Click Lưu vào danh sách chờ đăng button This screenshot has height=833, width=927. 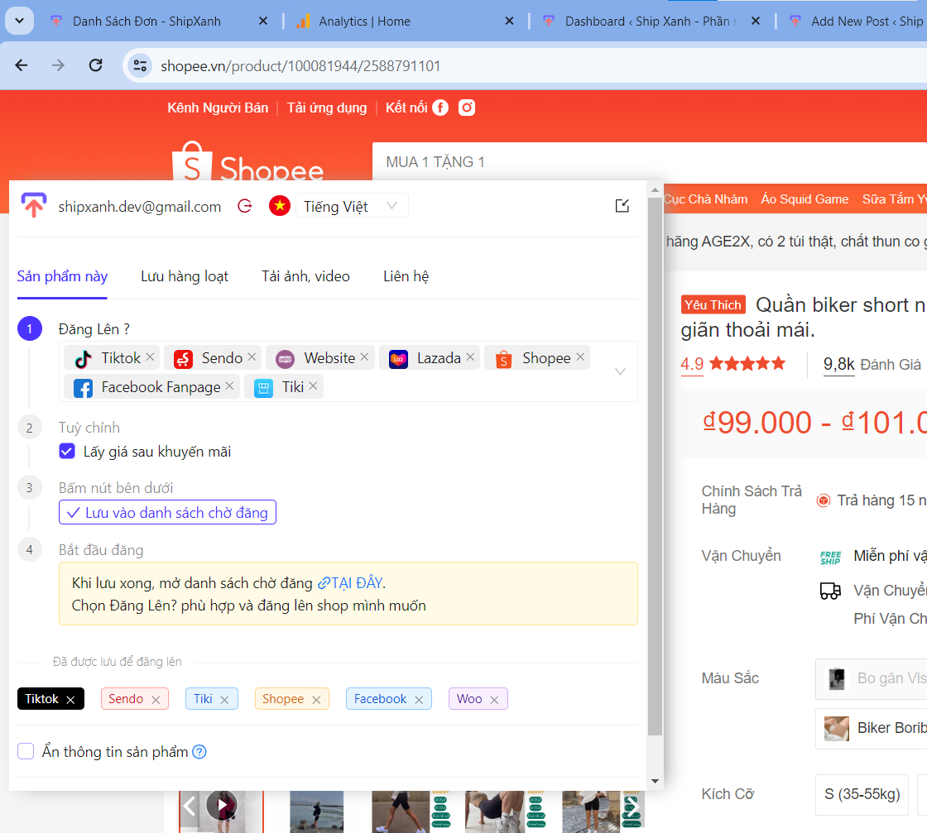[167, 513]
